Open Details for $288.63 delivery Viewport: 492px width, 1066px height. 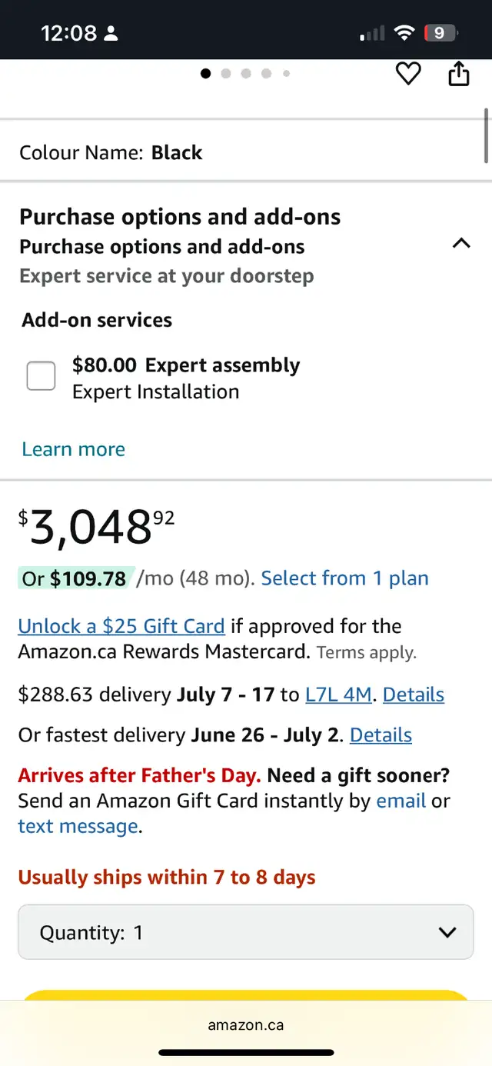tap(414, 695)
